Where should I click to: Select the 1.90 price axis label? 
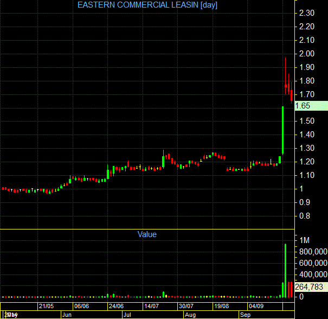[x=307, y=67]
